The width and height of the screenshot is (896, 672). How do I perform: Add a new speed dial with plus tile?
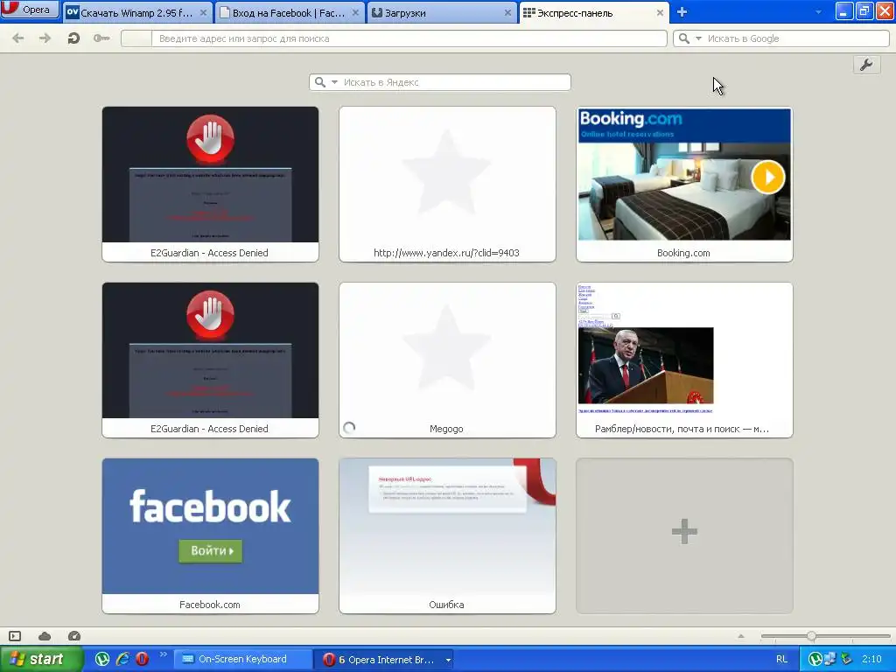(x=684, y=536)
